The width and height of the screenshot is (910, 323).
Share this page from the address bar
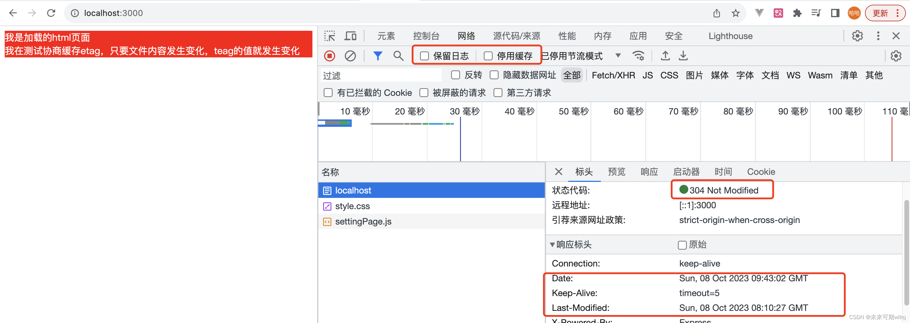point(717,13)
